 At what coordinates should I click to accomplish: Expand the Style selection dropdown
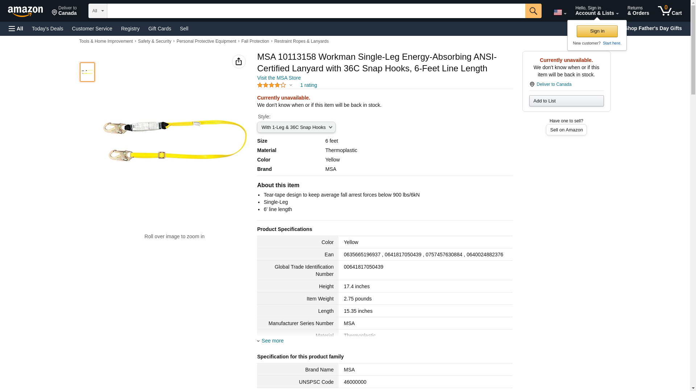(x=296, y=127)
